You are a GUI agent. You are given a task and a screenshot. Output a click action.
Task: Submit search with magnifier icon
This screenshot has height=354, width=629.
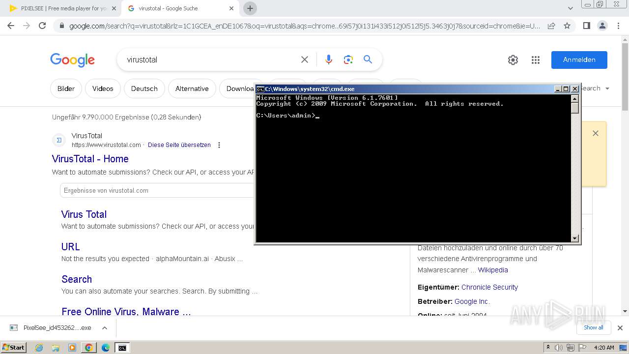[368, 59]
